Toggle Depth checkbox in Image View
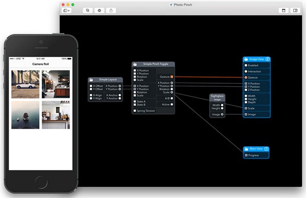This screenshot has width=306, height=198. (246, 102)
